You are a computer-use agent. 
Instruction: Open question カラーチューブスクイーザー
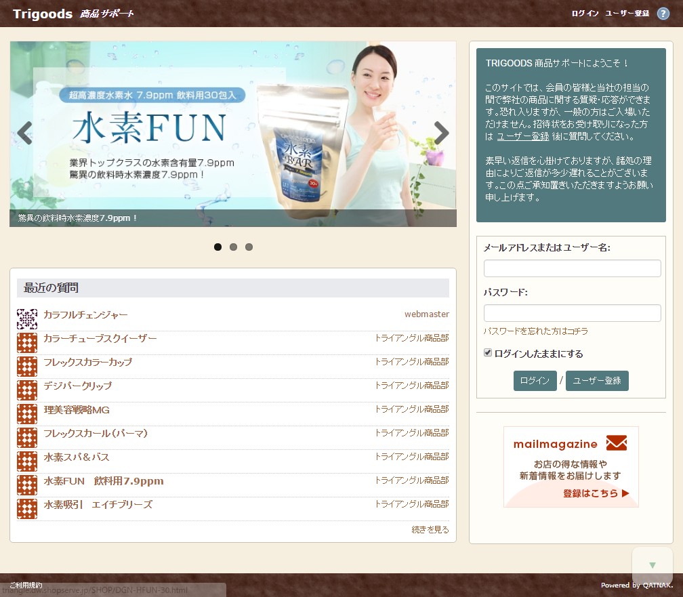click(x=100, y=338)
